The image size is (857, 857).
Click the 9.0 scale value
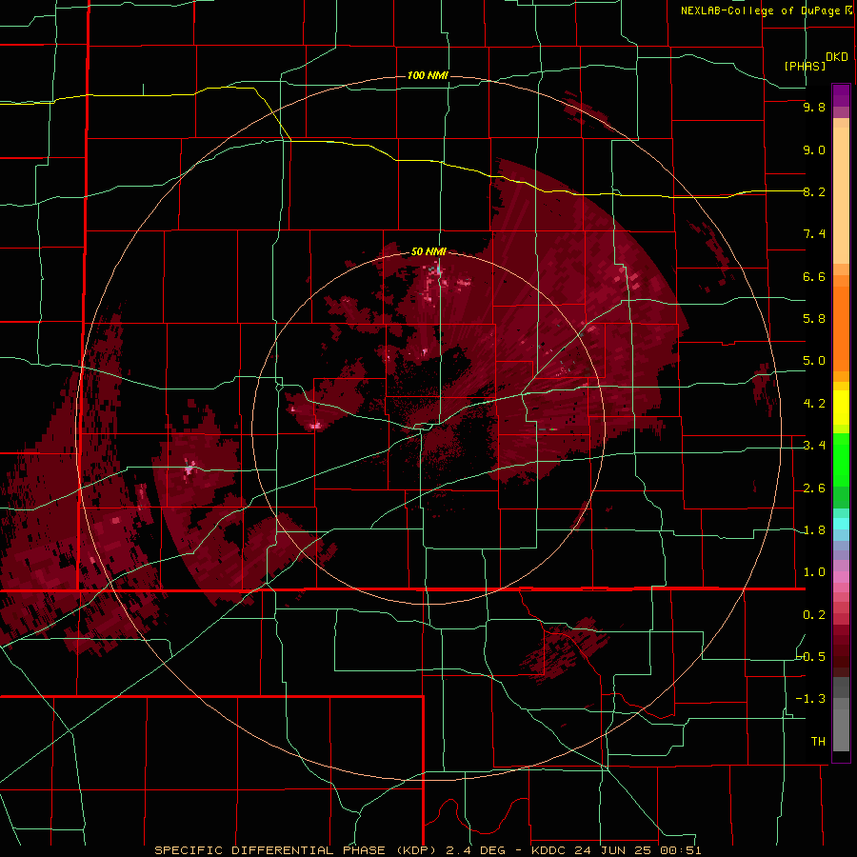814,150
